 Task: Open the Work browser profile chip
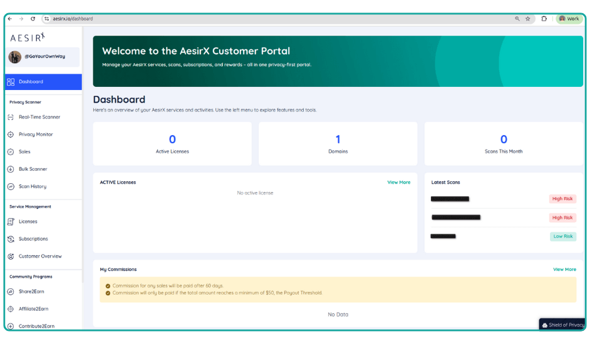point(569,19)
